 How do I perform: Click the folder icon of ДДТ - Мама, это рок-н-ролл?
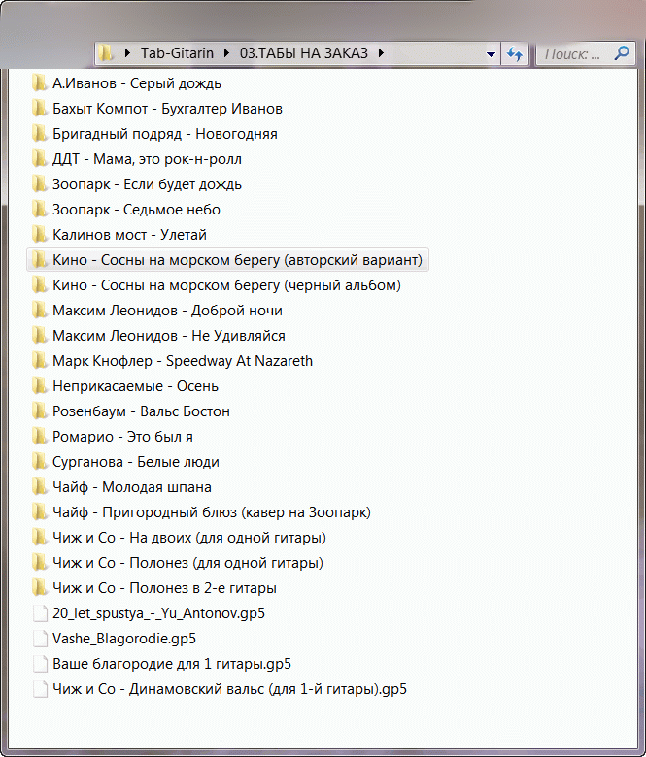[x=40, y=159]
